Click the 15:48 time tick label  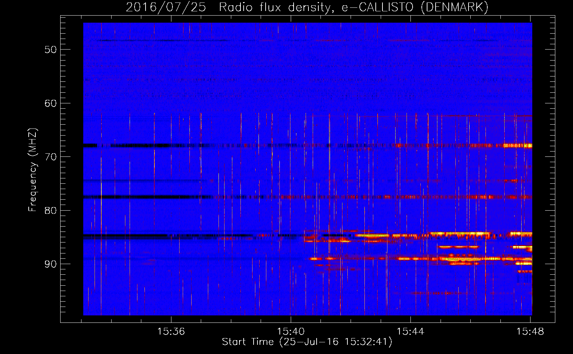click(530, 332)
